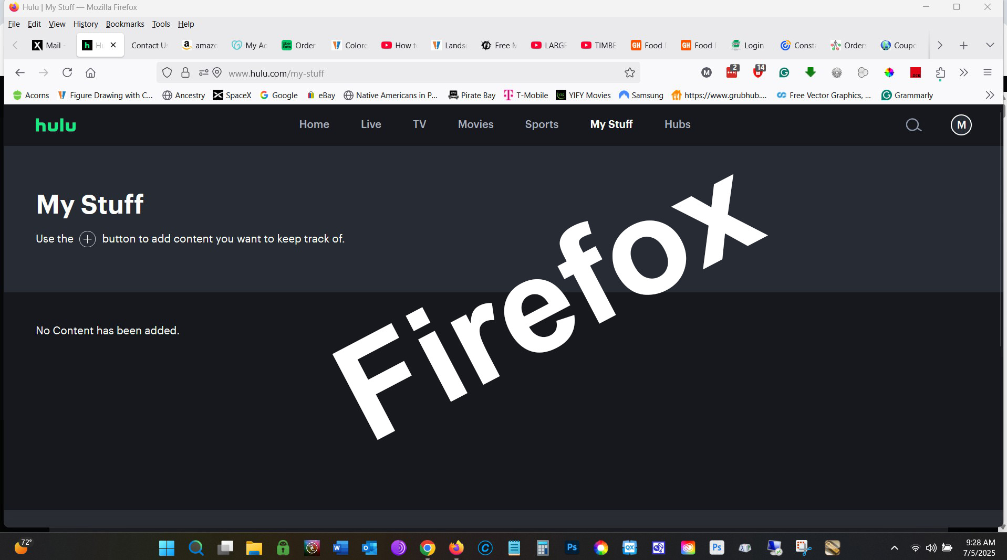The image size is (1007, 560).
Task: Switch to the TIMBE YouTube tab
Action: [598, 46]
